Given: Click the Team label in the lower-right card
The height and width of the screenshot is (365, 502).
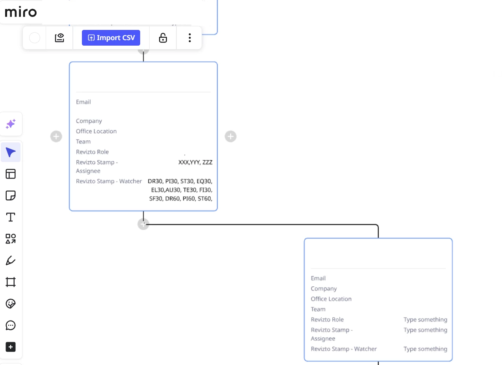Looking at the screenshot, I should tap(318, 309).
